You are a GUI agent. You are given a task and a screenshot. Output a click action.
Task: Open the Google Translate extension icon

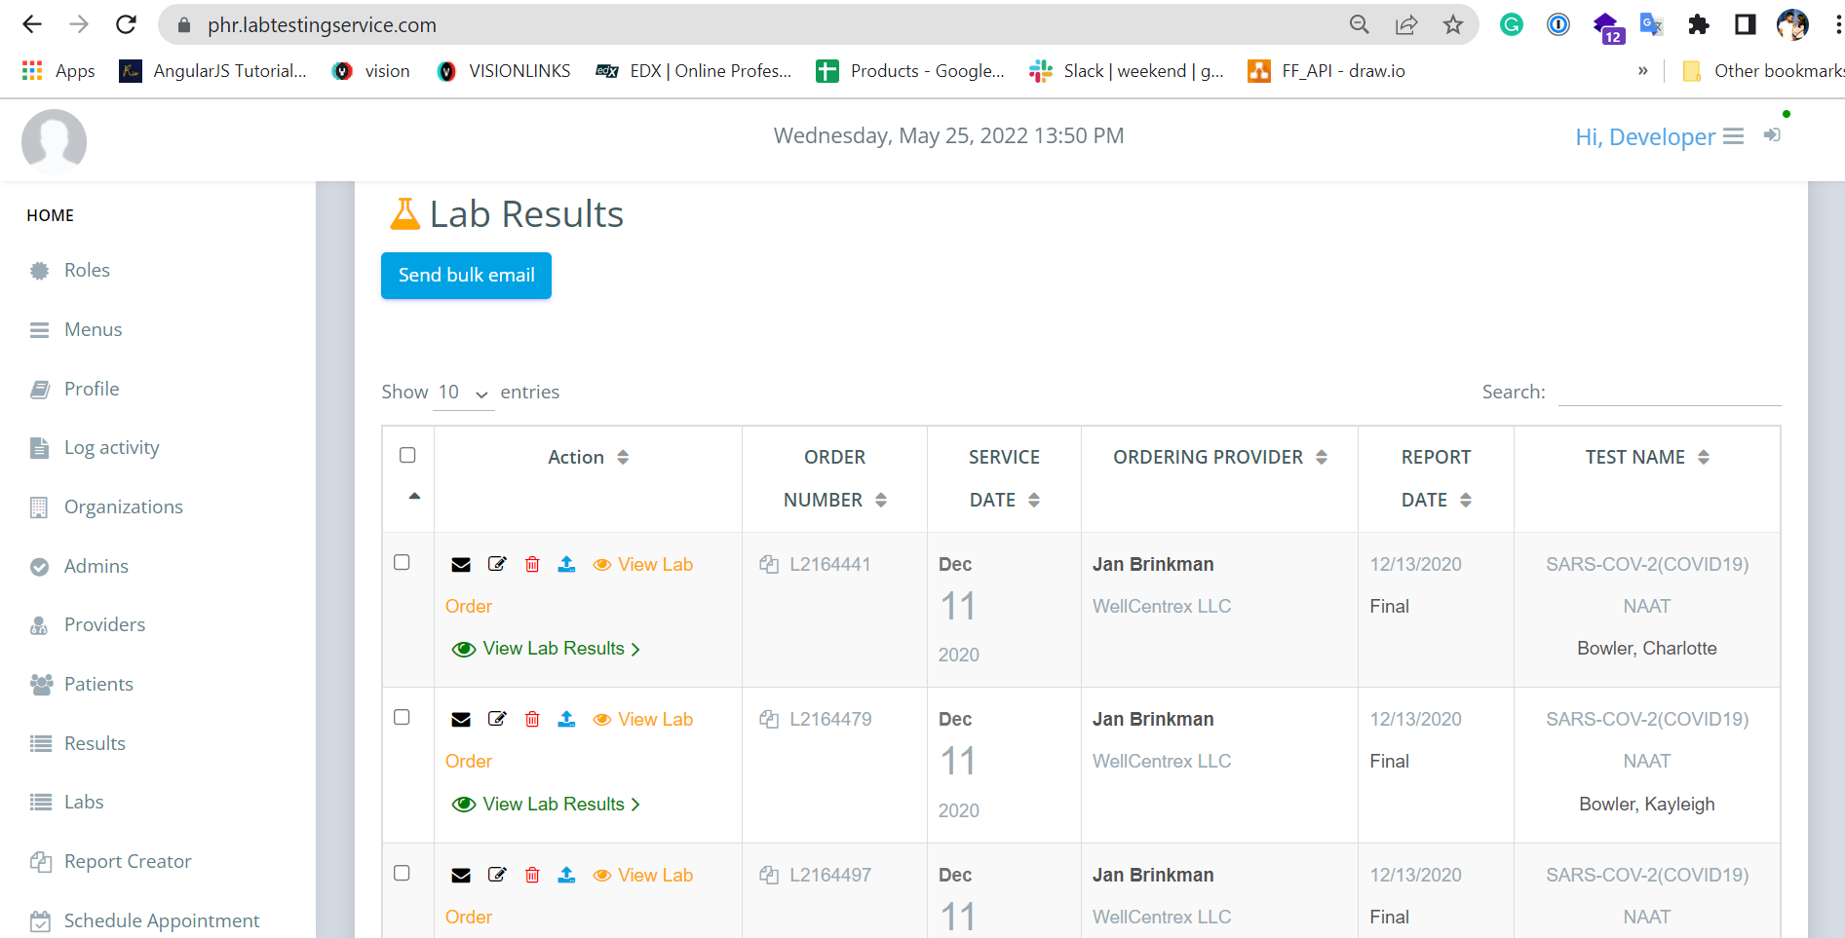1651,24
